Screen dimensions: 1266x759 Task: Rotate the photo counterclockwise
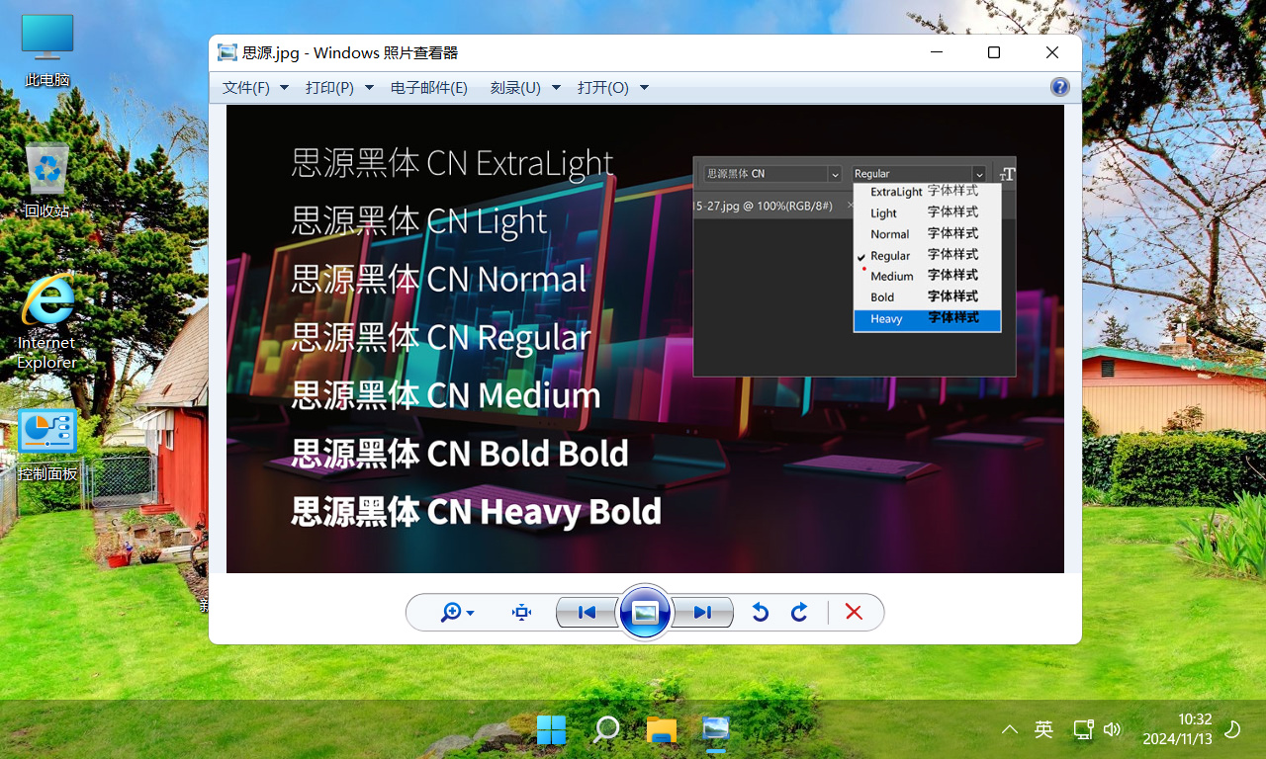coord(760,613)
